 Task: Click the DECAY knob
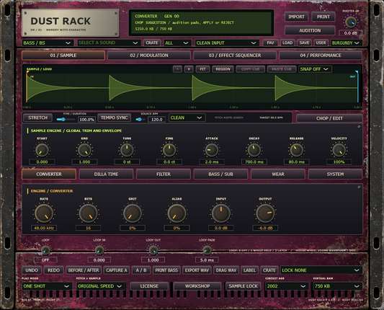(254, 150)
